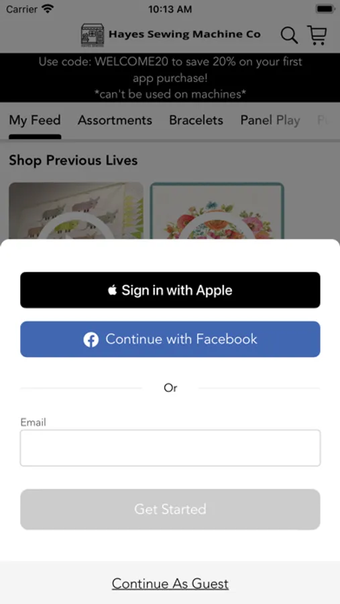This screenshot has width=340, height=604.
Task: Tap the Hayes Sewing storefront logo
Action: 93,36
